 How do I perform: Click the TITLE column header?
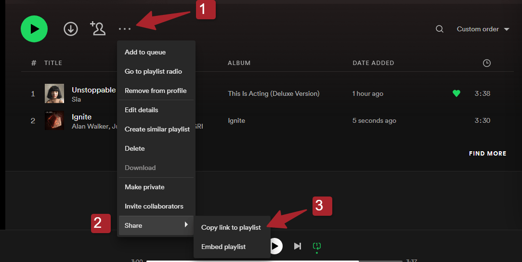[53, 63]
